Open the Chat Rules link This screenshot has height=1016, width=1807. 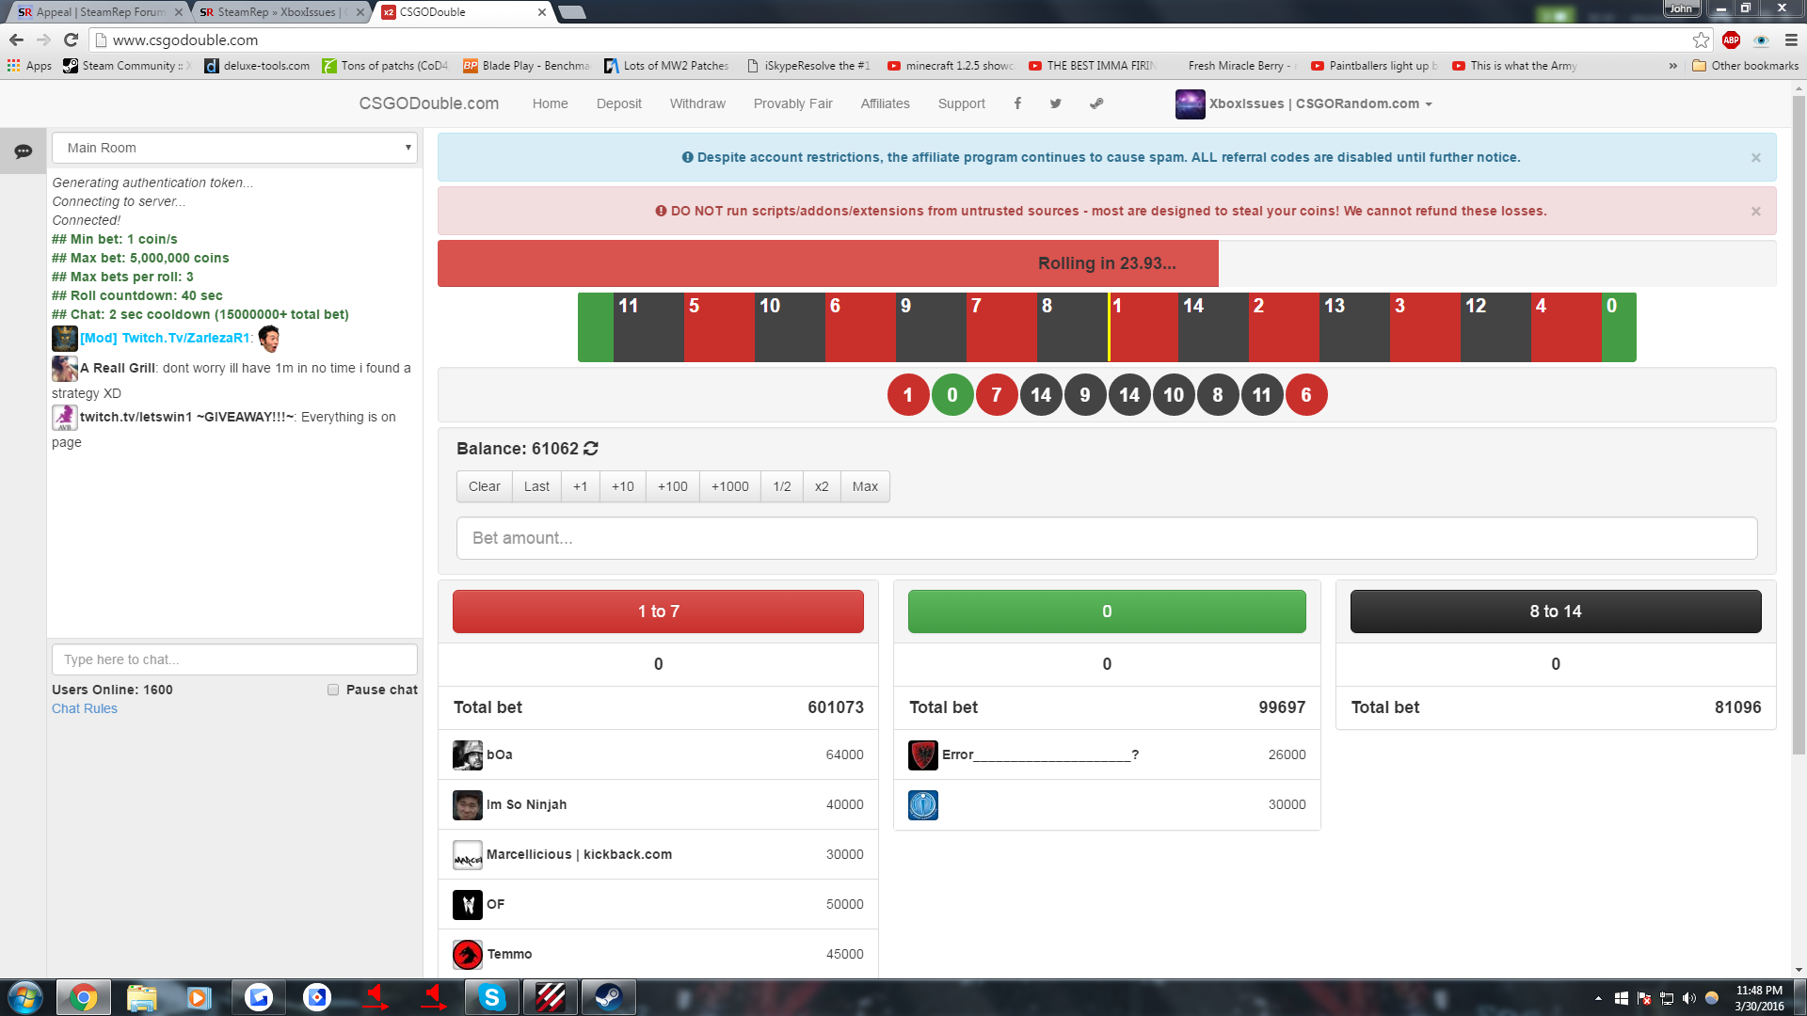tap(85, 708)
